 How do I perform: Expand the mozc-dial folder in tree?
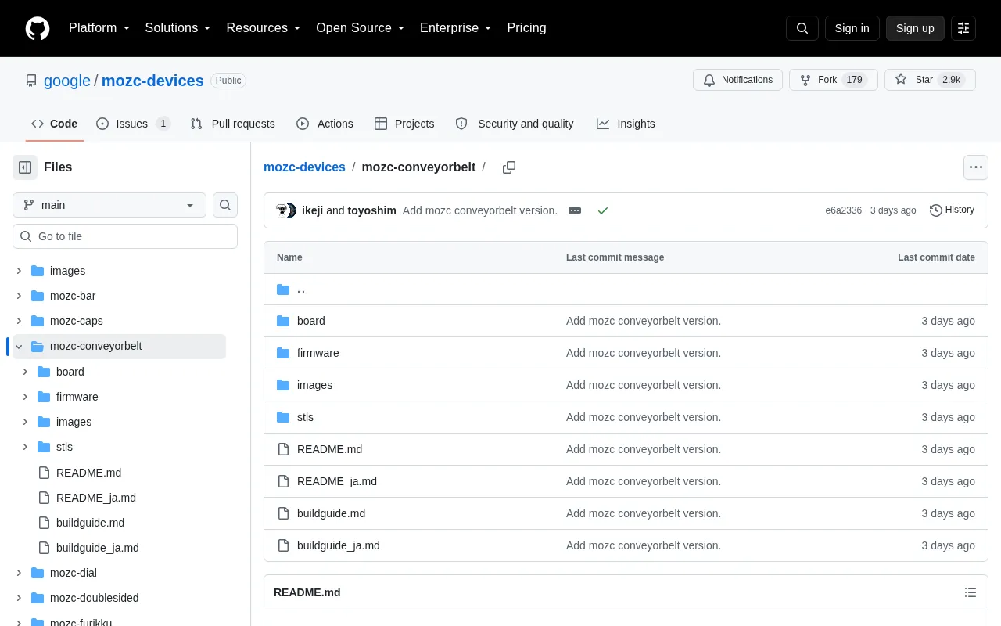click(19, 573)
